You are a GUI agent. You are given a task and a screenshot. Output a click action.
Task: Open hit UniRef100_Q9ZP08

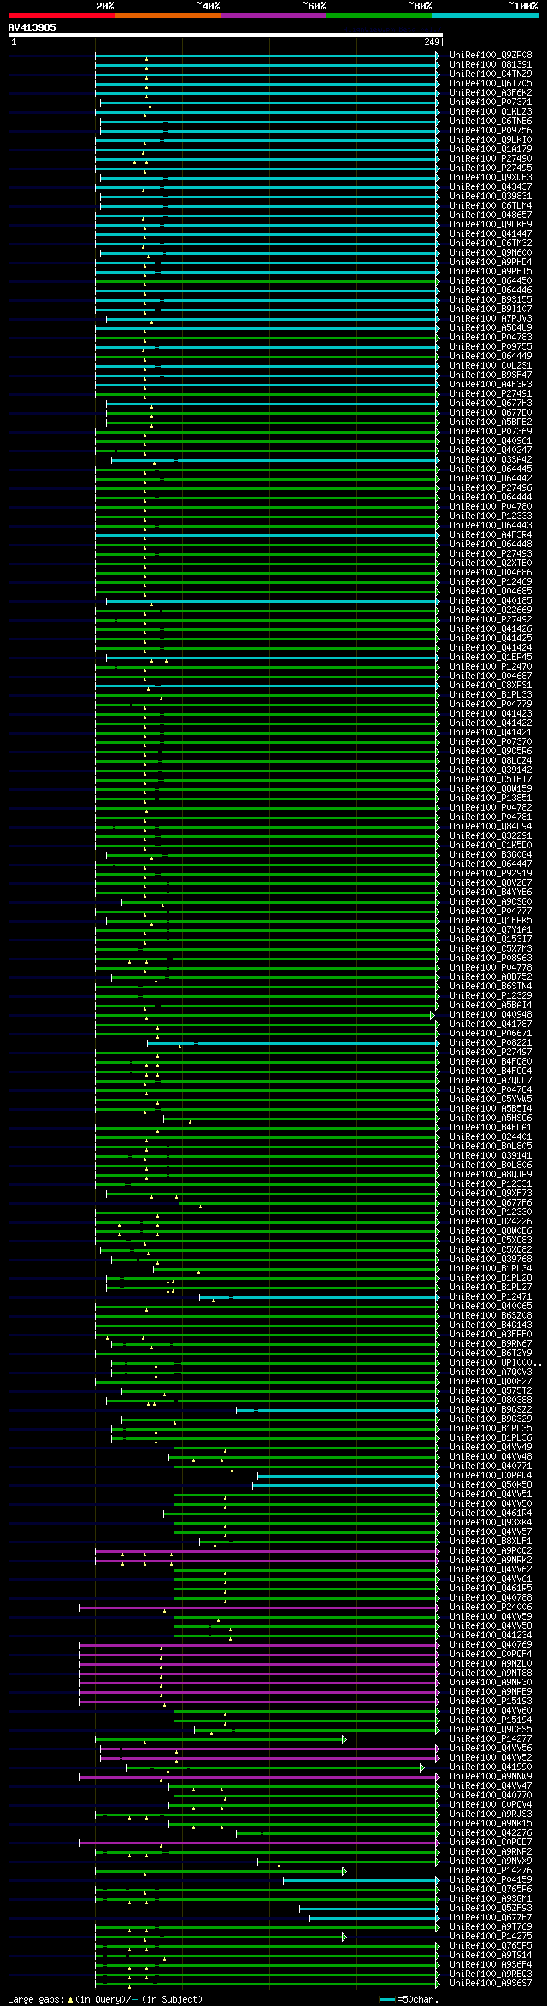tap(491, 55)
